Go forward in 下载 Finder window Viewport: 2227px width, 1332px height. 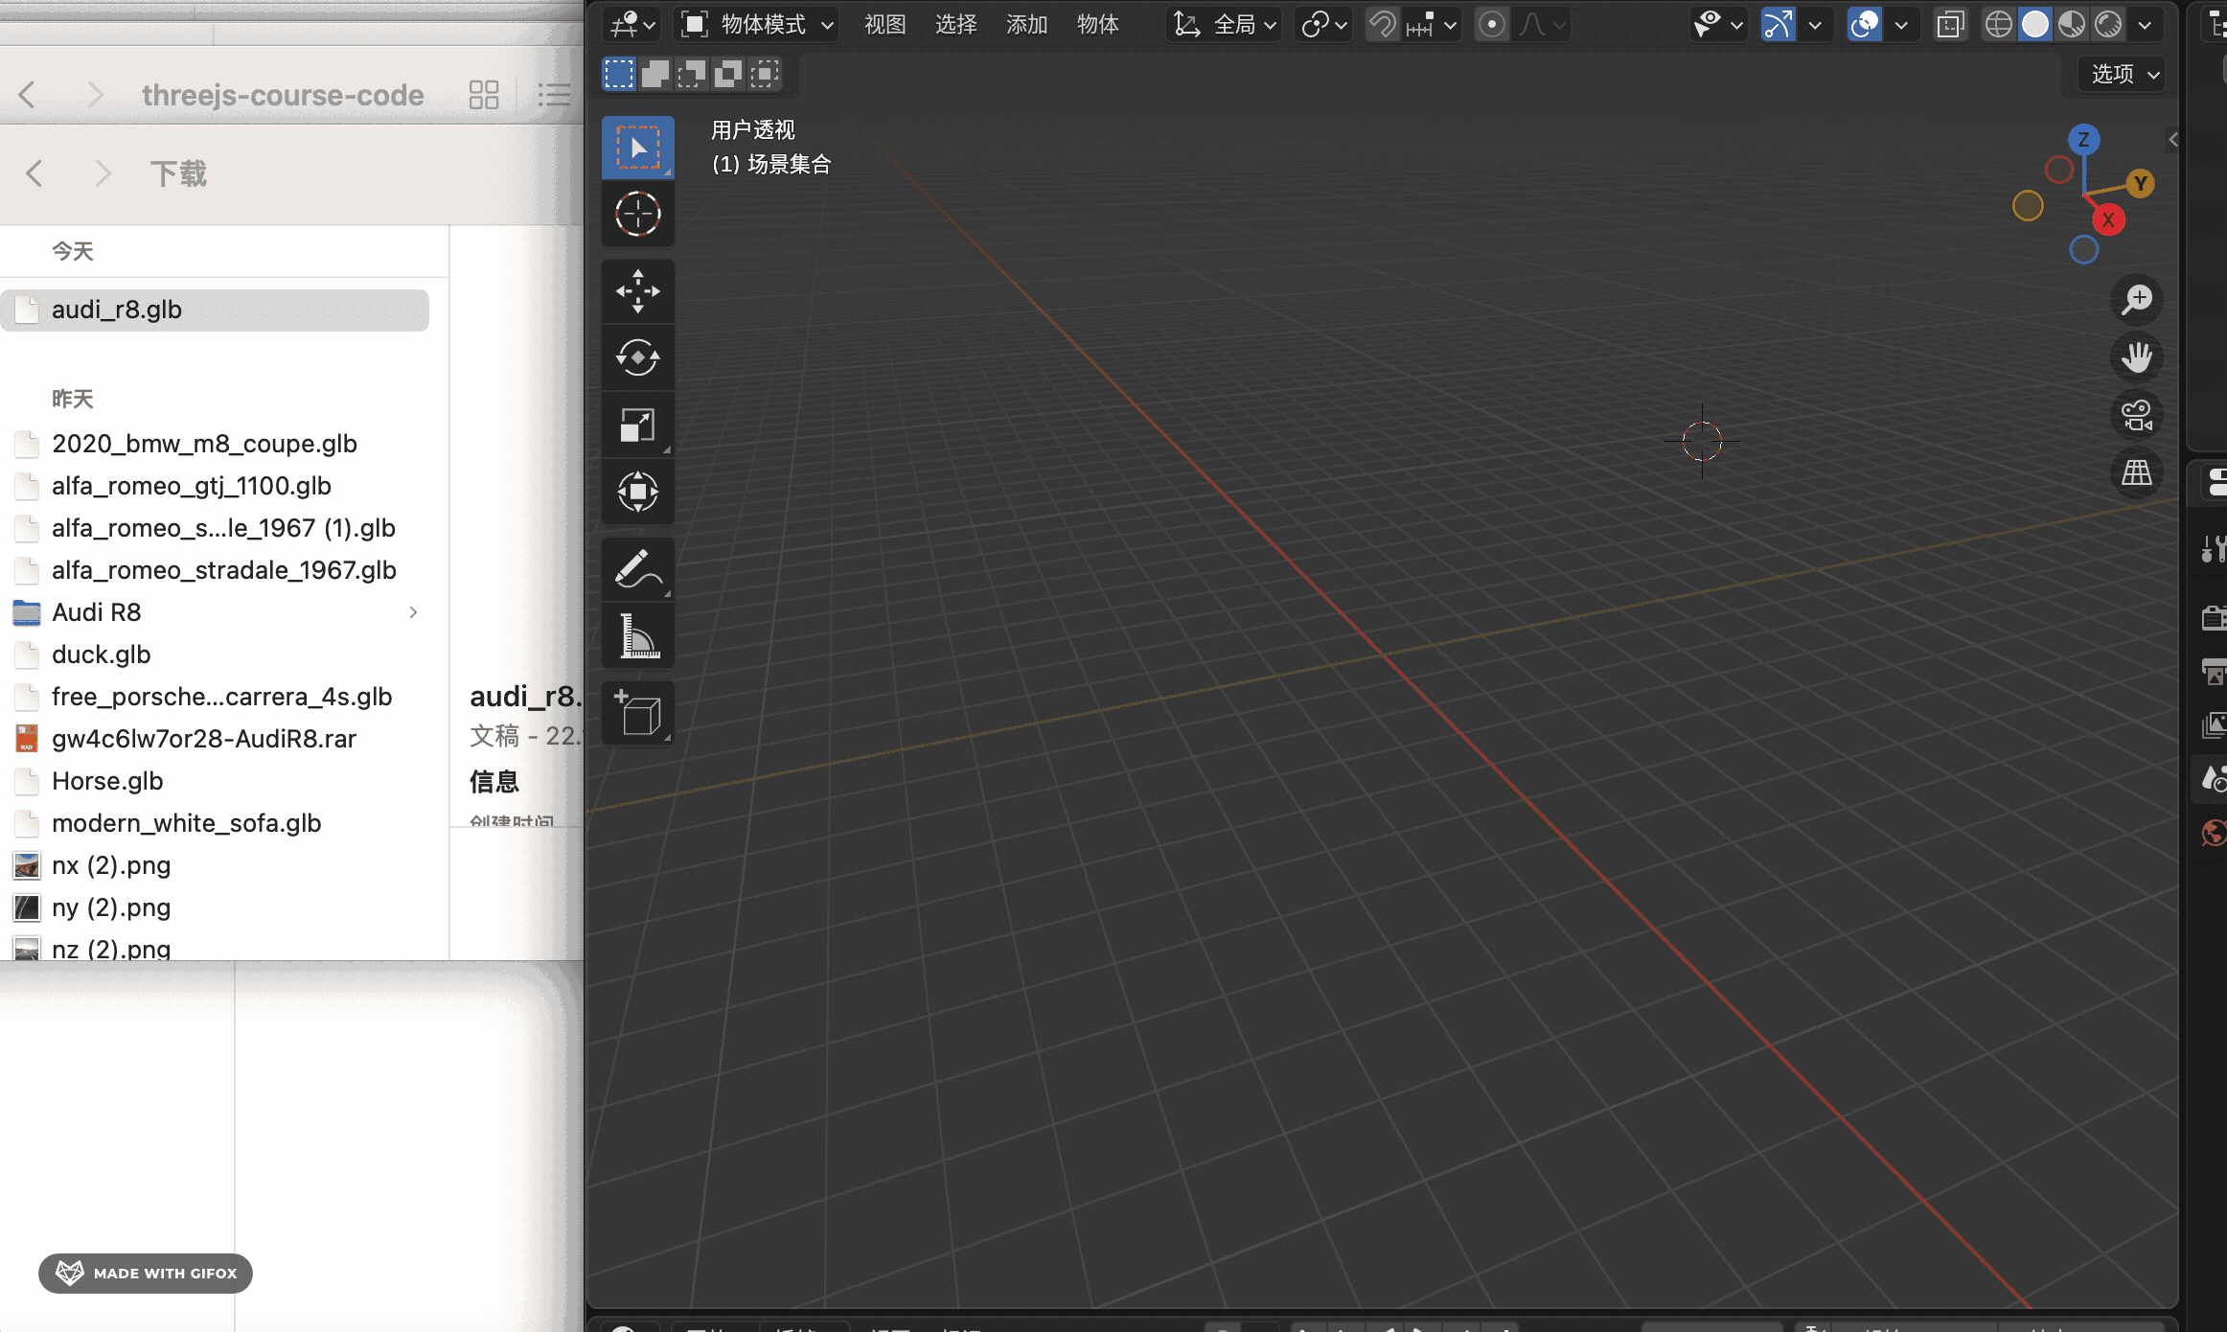tap(103, 173)
